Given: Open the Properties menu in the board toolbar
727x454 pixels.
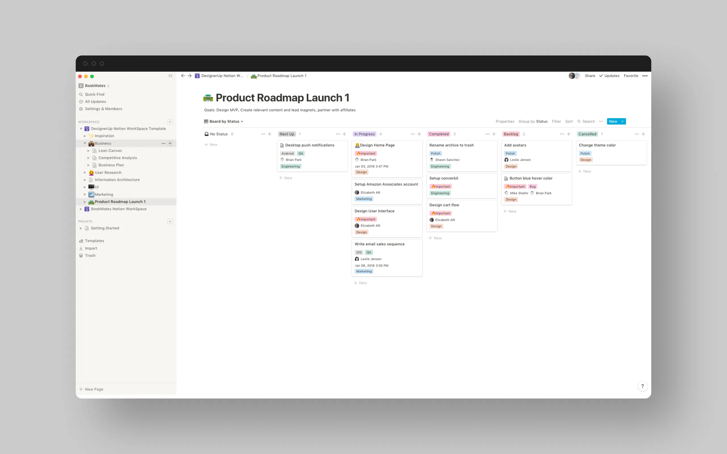Looking at the screenshot, I should coord(505,121).
